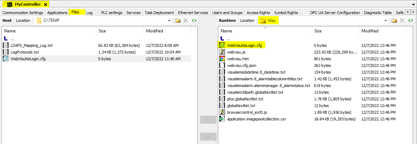
Task: Click the Runtime delete item icon
Action: 402,20
